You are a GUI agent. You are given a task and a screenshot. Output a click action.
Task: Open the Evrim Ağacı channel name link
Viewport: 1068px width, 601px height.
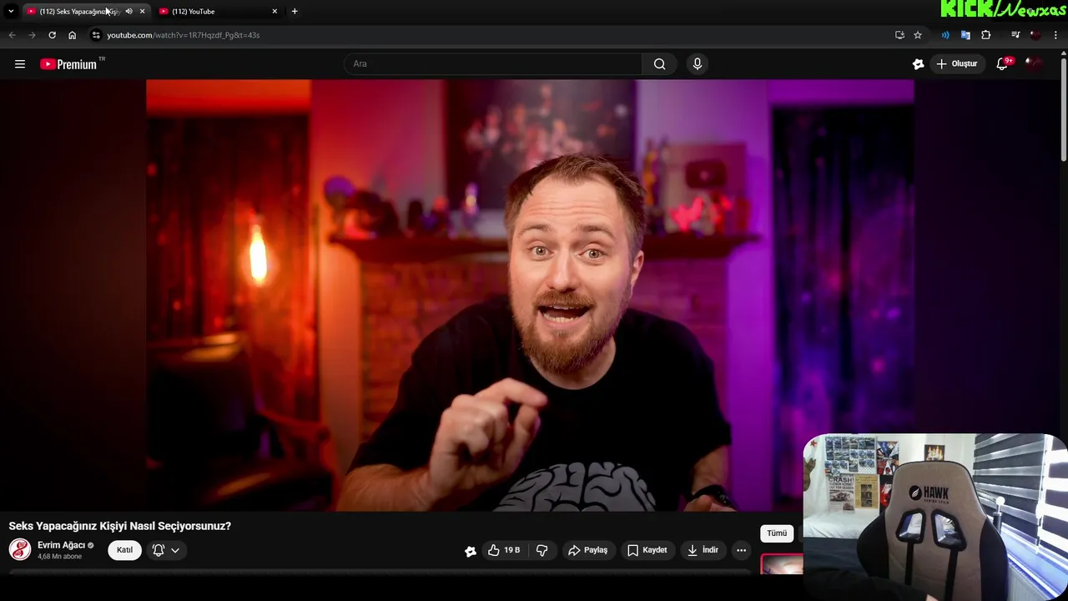click(x=62, y=545)
